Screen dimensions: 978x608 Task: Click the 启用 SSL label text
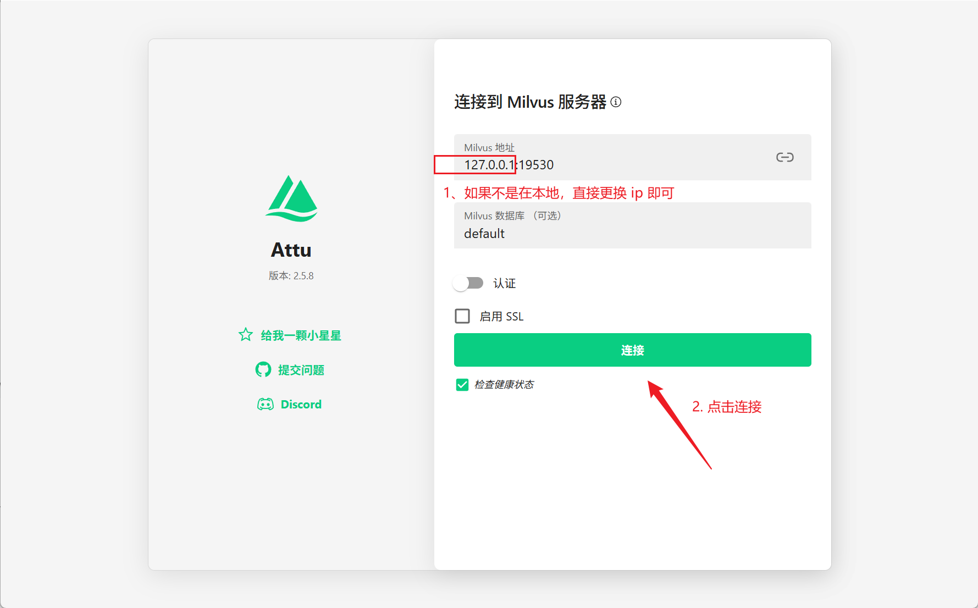tap(501, 317)
